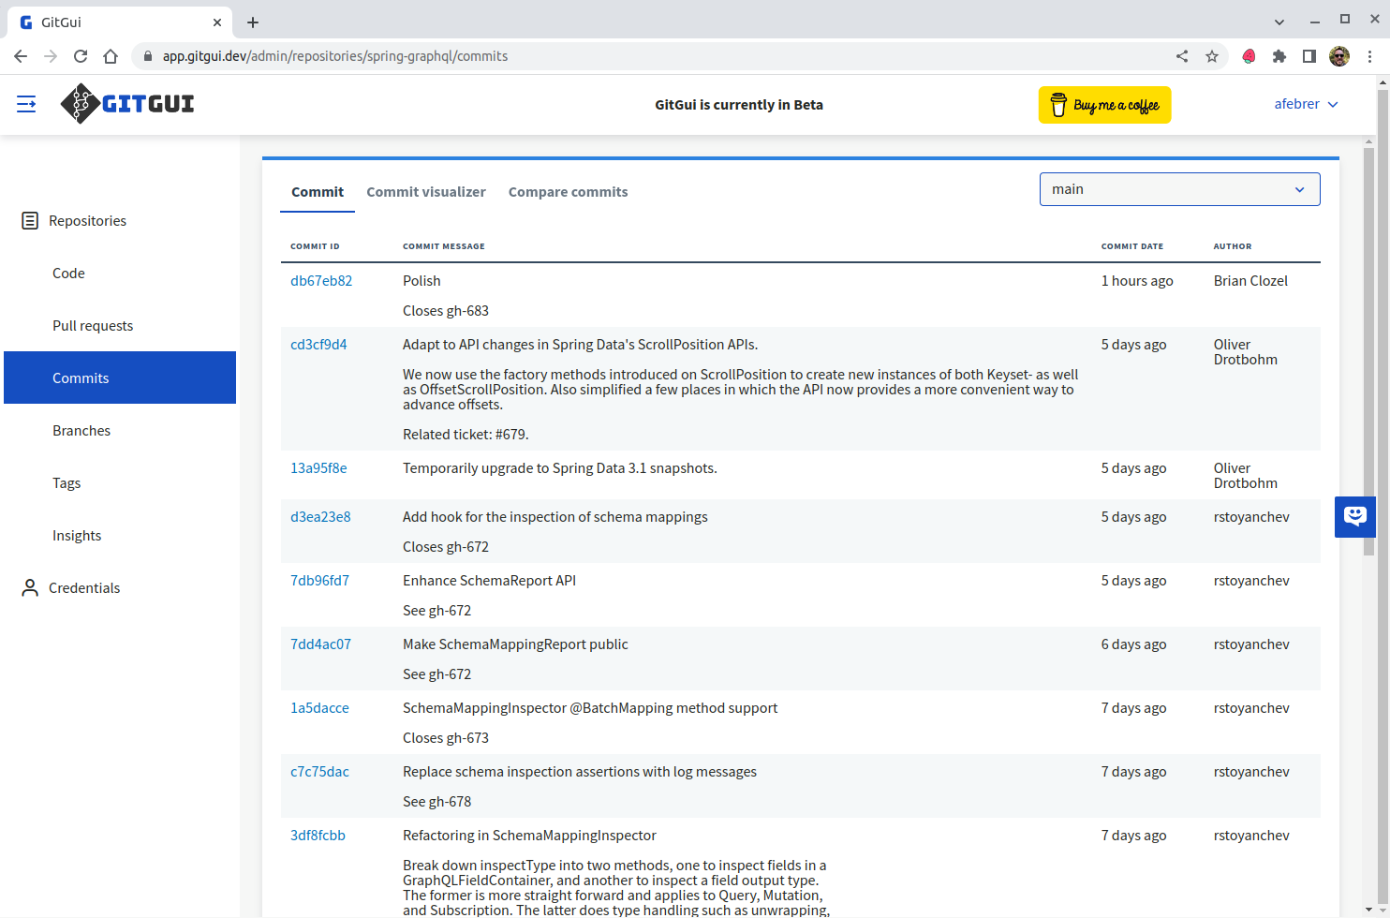The width and height of the screenshot is (1390, 918).
Task: Click the Credentials person icon in sidebar
Action: coord(30,588)
